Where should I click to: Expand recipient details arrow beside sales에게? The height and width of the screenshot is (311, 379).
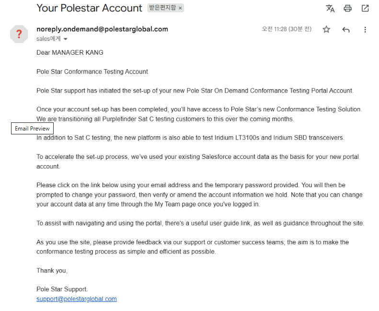(66, 39)
